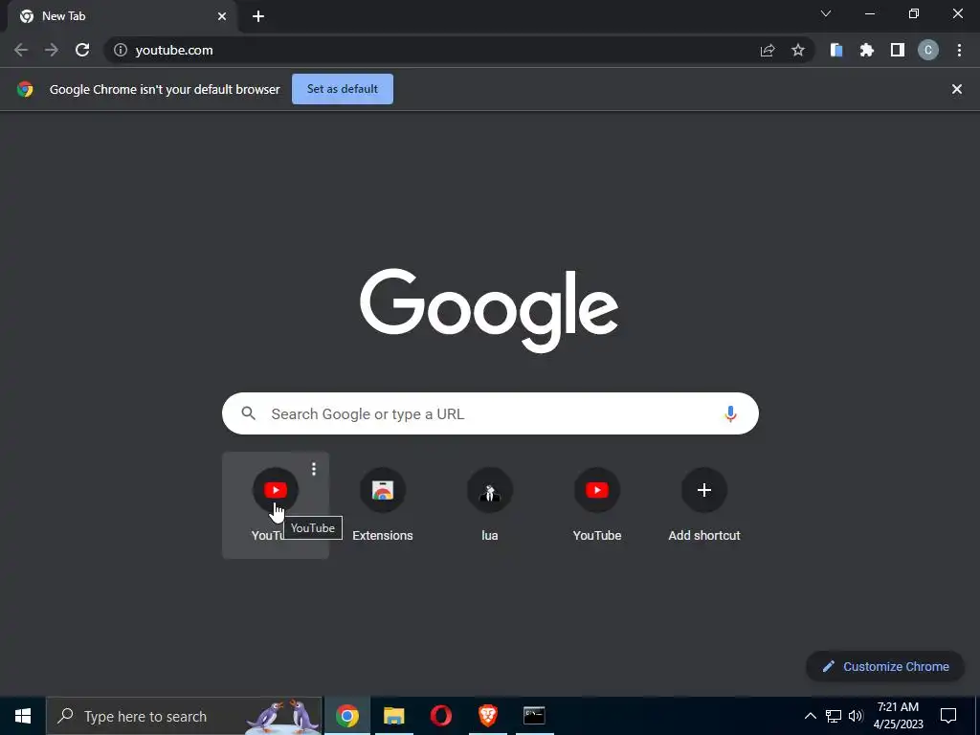Click the taskbar Type here to search box
The width and height of the screenshot is (980, 735).
(185, 716)
